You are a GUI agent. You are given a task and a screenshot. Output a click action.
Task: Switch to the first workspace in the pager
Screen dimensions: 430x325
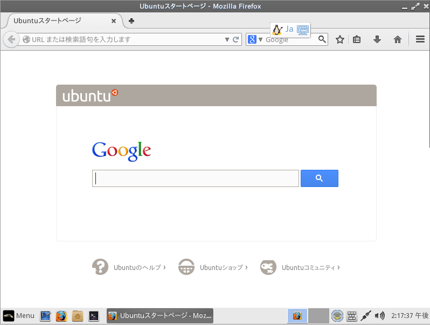(x=297, y=316)
